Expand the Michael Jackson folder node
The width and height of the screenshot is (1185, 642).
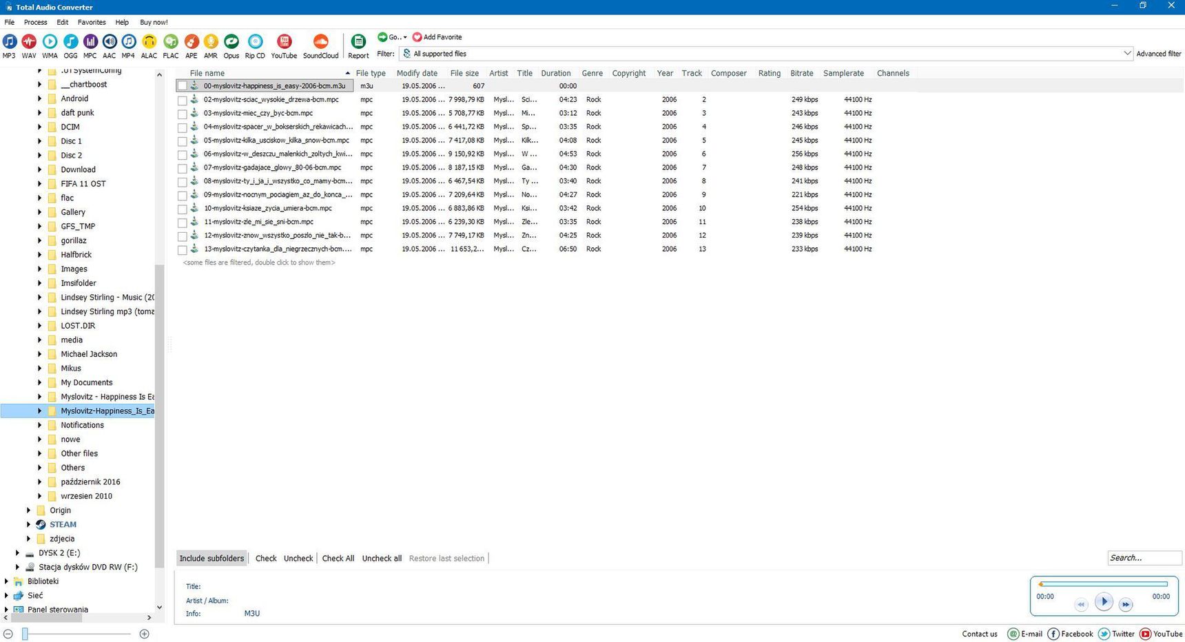coord(39,354)
